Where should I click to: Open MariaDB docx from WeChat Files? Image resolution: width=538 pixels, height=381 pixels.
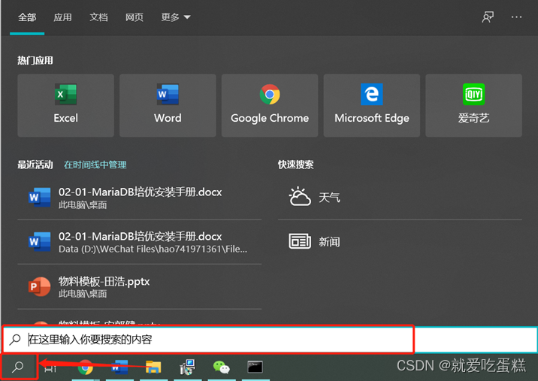tap(139, 242)
